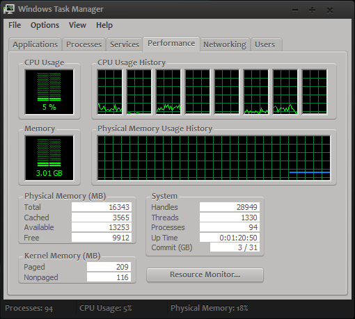This screenshot has width=355, height=319.
Task: Switch to the Users tab
Action: click(x=266, y=44)
